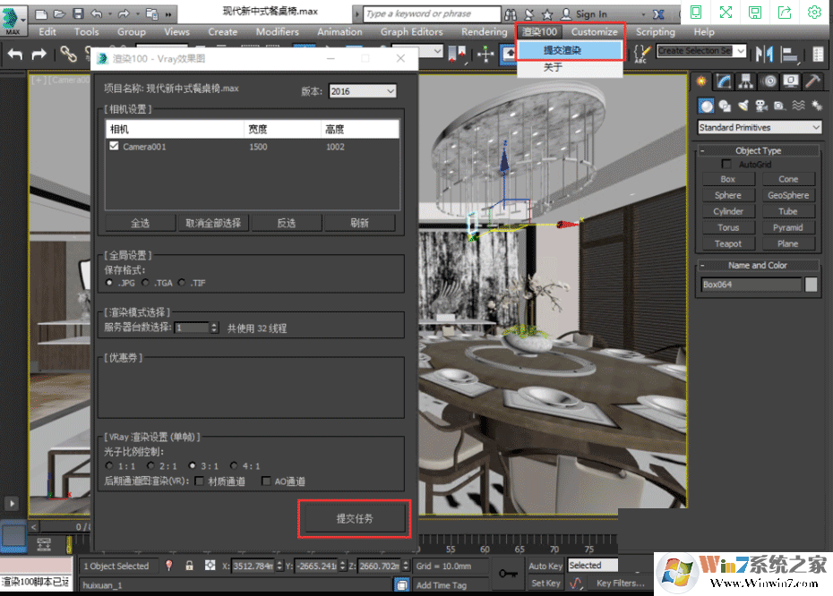Click the green settings gear icon
Viewport: 833px width, 596px height.
[x=814, y=12]
